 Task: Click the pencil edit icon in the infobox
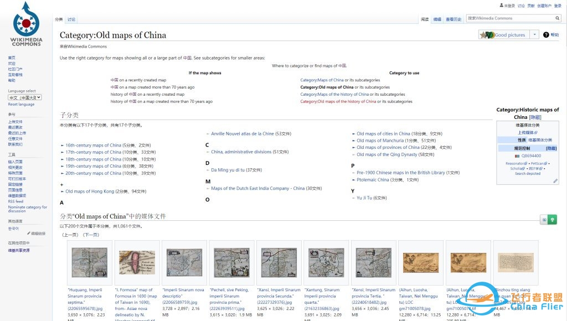pos(555,181)
